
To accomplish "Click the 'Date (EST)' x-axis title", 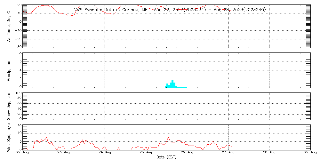I will 166,157.
